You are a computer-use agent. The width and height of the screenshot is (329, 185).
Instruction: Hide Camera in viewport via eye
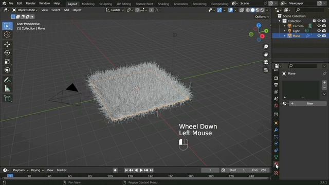point(319,26)
